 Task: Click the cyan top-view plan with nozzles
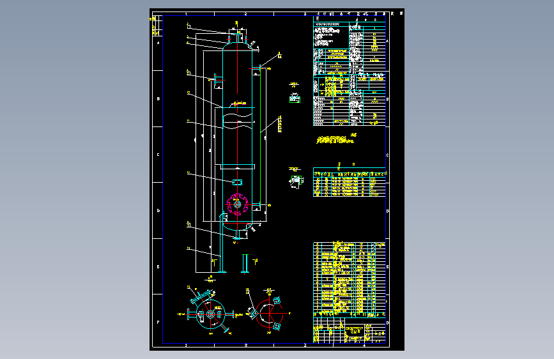[210, 312]
